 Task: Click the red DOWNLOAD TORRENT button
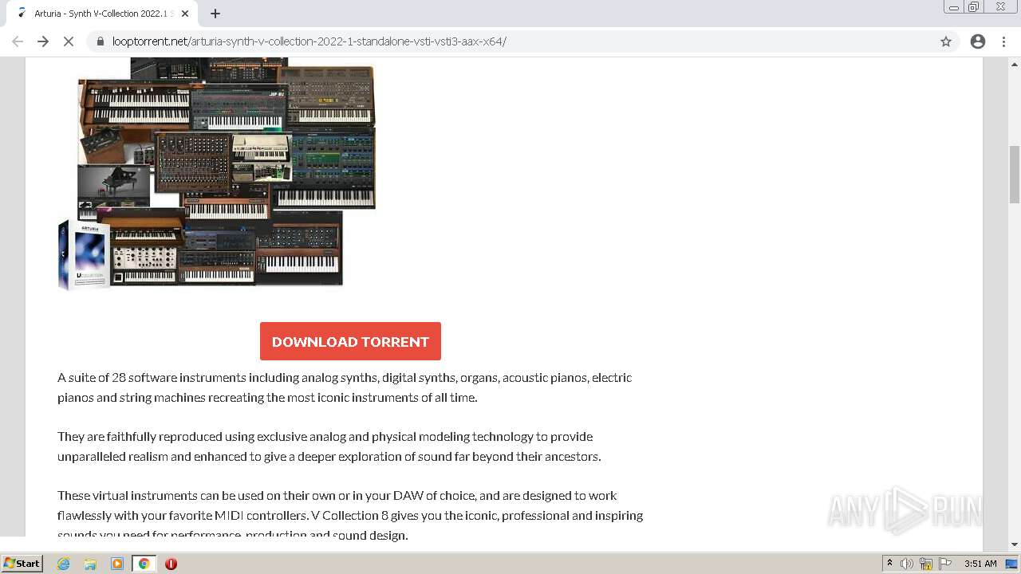pyautogui.click(x=350, y=341)
